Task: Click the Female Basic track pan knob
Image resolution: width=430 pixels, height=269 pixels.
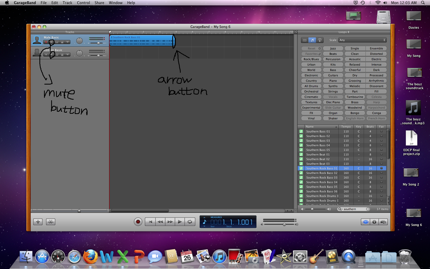Action: tap(80, 53)
